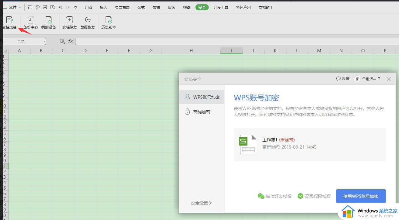Switch to the 文档助手 ribbon tab

[x=266, y=7]
